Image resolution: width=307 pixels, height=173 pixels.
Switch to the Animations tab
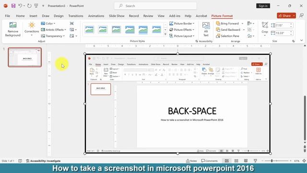(96, 16)
